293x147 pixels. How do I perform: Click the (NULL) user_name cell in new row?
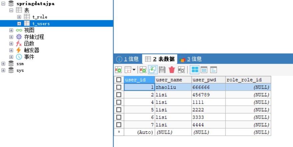point(173,132)
